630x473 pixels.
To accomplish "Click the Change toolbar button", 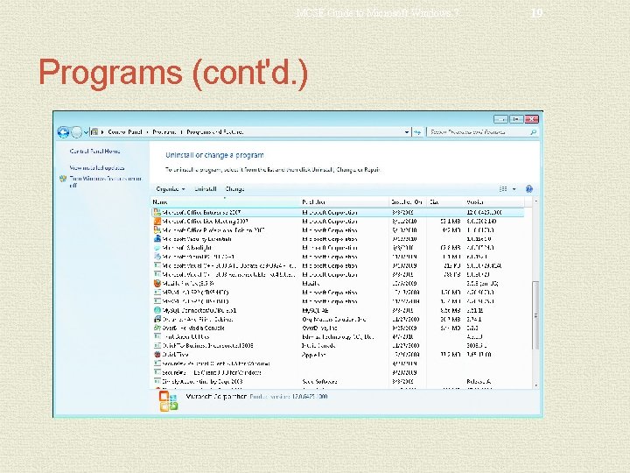I will 235,189.
